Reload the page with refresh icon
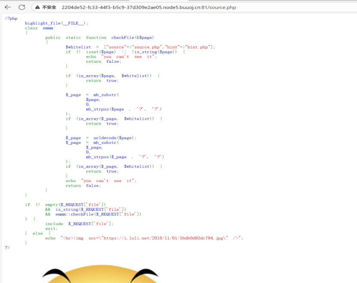Screen dimensions: 357x283 click(x=22, y=7)
